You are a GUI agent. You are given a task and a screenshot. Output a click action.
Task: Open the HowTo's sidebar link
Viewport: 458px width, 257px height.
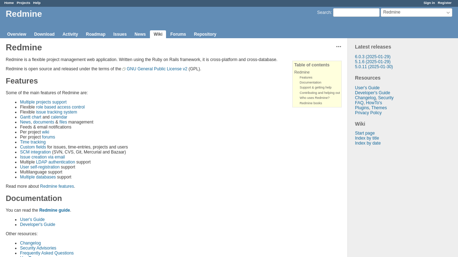(374, 103)
